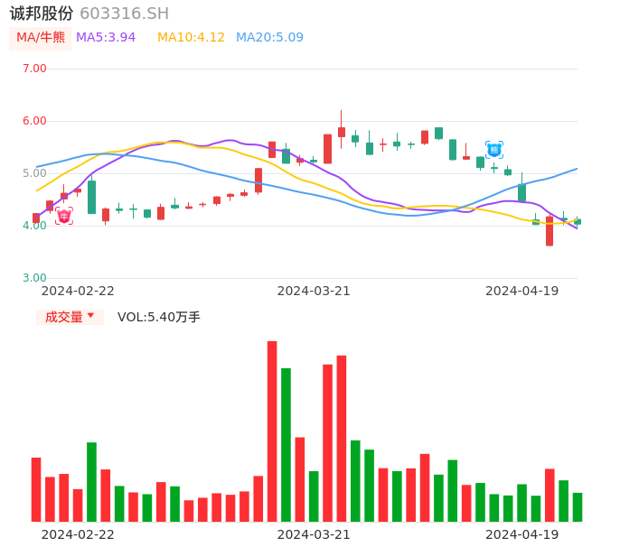This screenshot has width=620, height=547.
Task: Select the tallest green volume bar
Action: click(286, 444)
